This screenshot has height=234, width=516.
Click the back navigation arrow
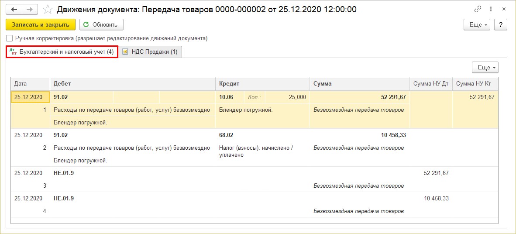point(14,9)
